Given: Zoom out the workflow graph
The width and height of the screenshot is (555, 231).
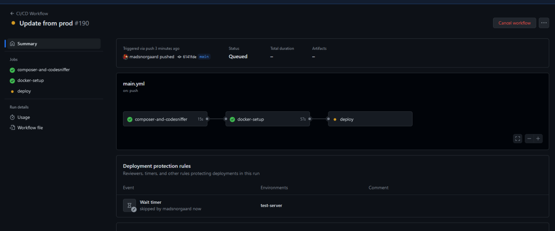Looking at the screenshot, I should pos(529,139).
